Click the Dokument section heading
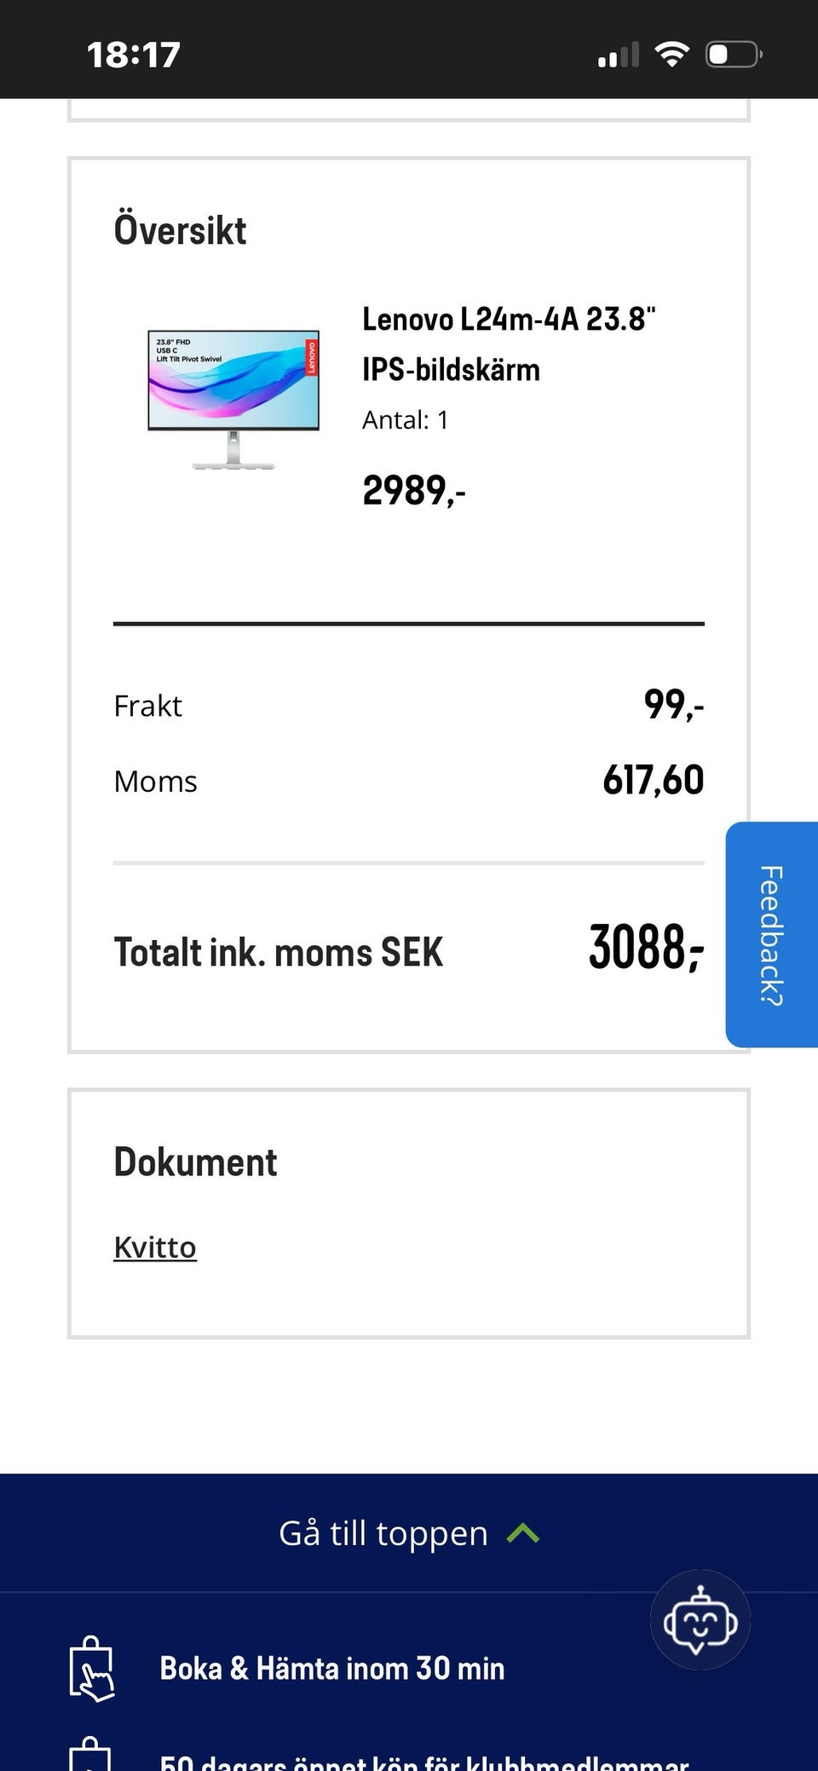The image size is (818, 1771). (195, 1162)
